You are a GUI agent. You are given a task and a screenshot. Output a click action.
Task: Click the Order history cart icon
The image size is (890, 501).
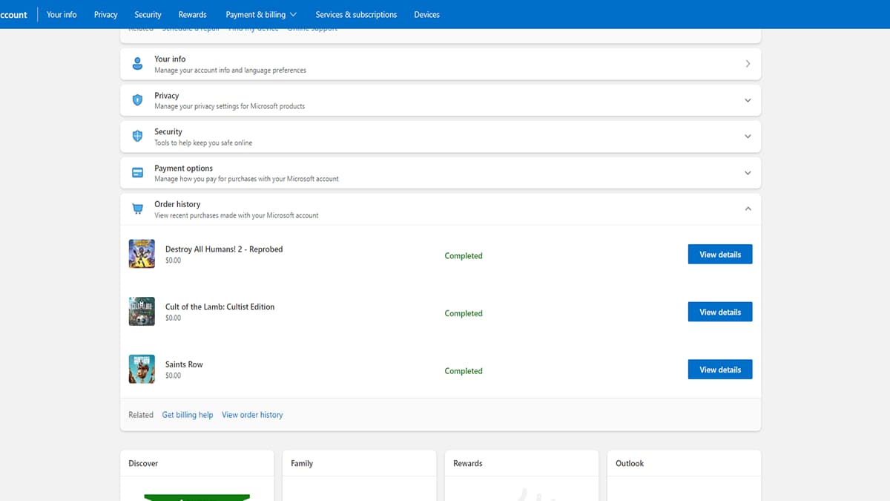tap(137, 209)
